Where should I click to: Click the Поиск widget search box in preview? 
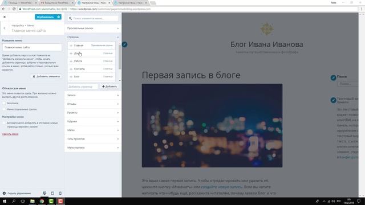[x=347, y=84]
